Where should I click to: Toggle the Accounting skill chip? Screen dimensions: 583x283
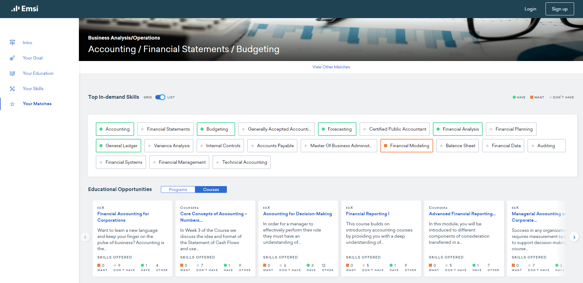click(115, 129)
